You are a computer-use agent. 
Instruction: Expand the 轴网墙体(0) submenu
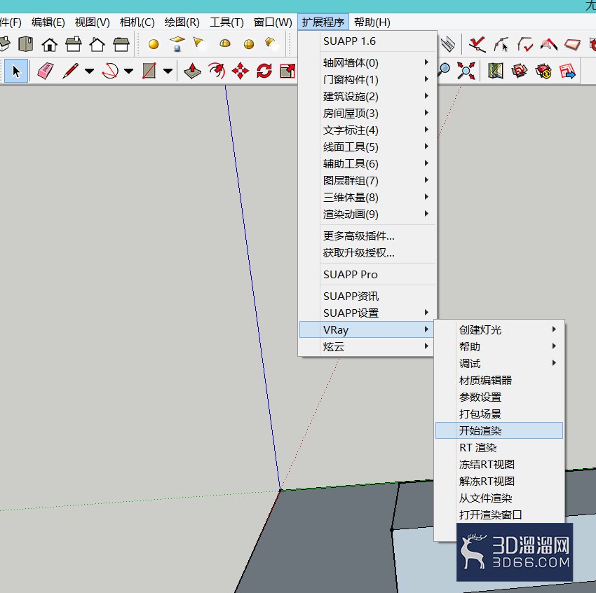[367, 62]
